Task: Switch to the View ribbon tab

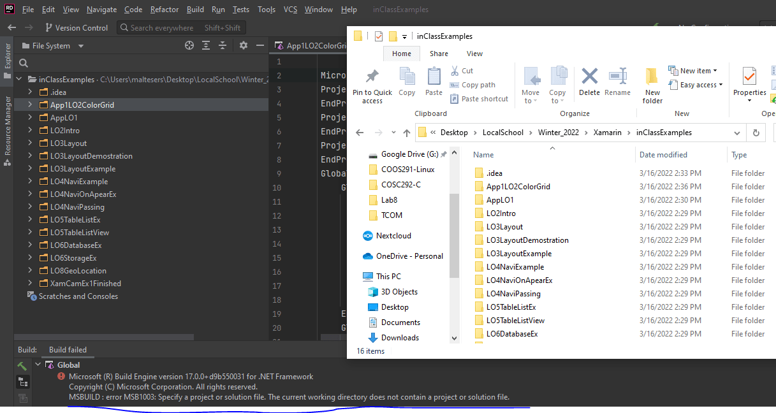Action: coord(474,54)
